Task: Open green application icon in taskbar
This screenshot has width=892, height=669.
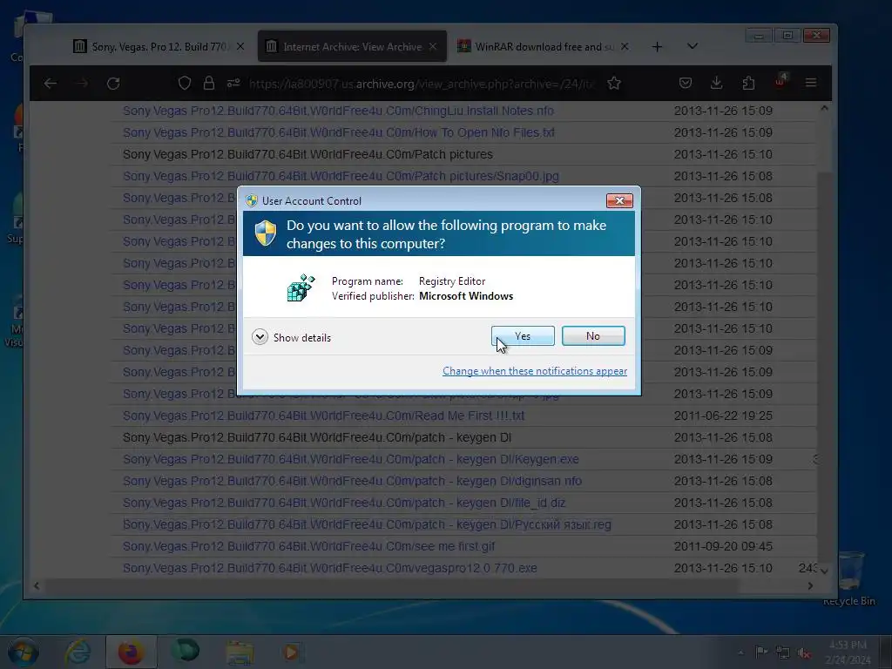Action: 186,650
